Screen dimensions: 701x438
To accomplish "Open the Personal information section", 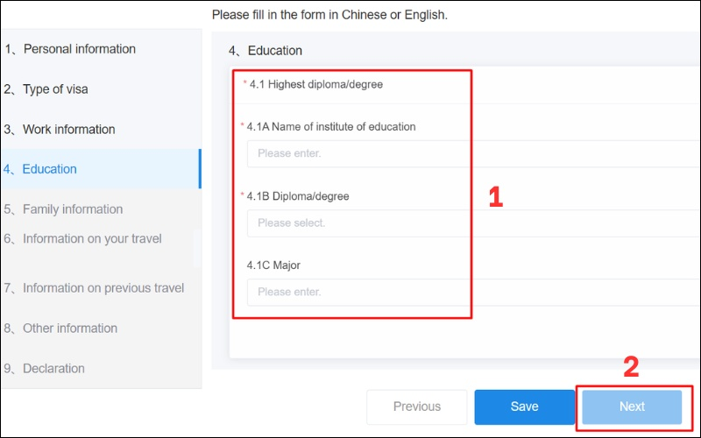I will click(x=79, y=49).
